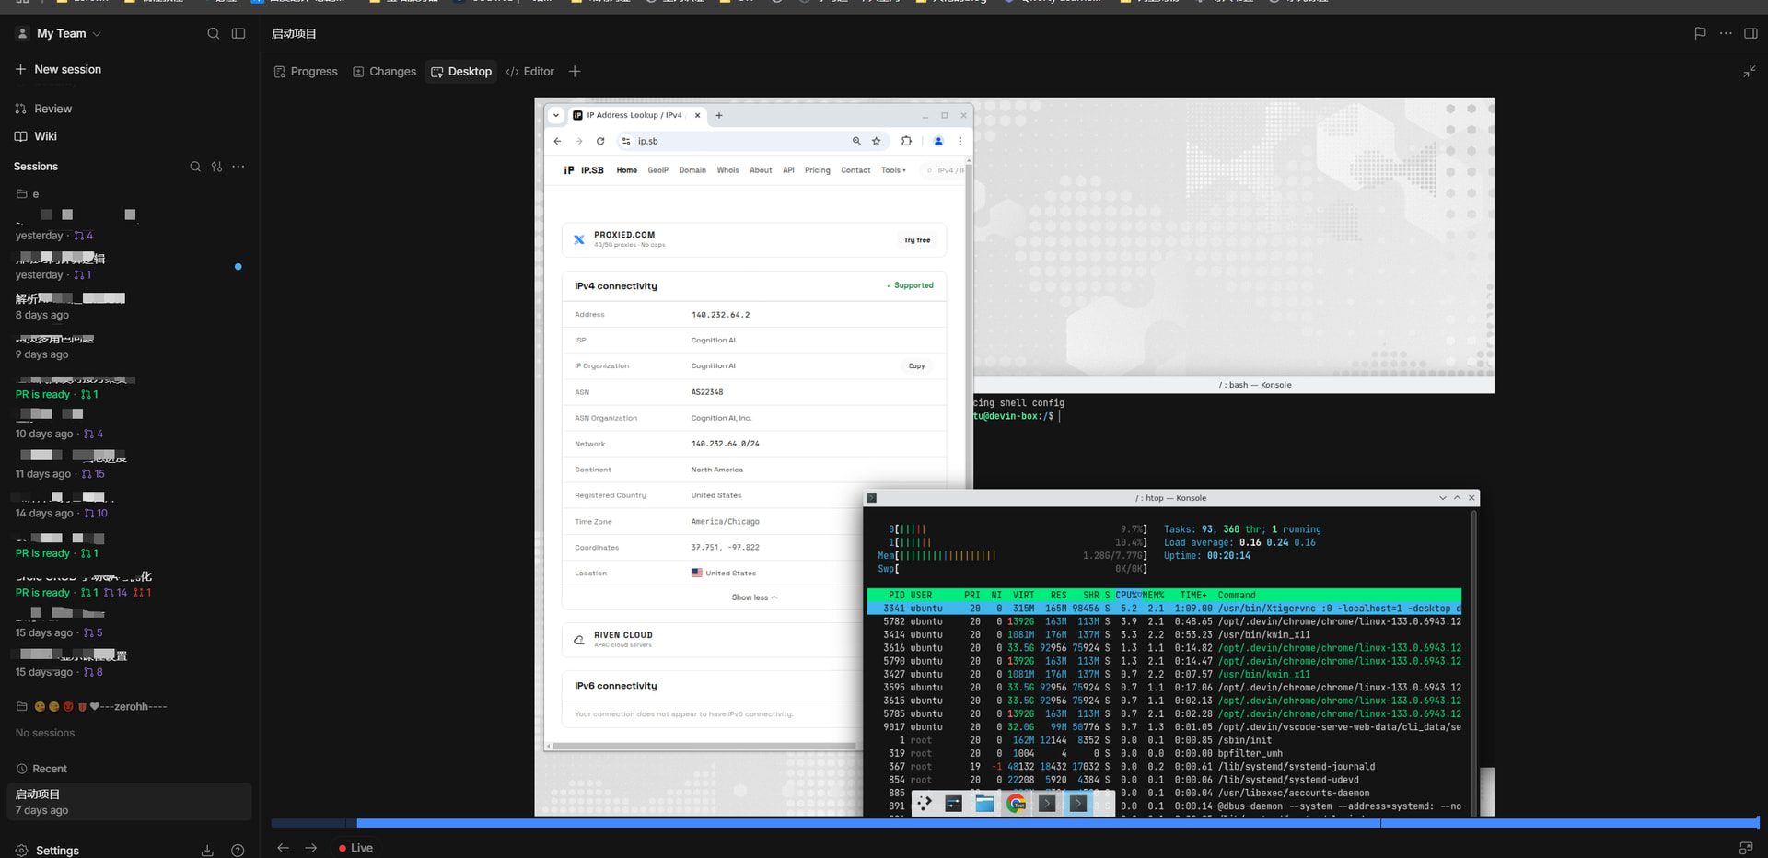Click the Chrome icon in the desktop taskbar
This screenshot has height=858, width=1768.
coord(1016,804)
